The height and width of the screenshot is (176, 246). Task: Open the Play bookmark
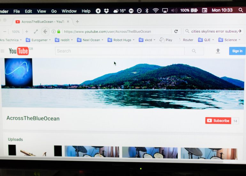[x=166, y=40]
